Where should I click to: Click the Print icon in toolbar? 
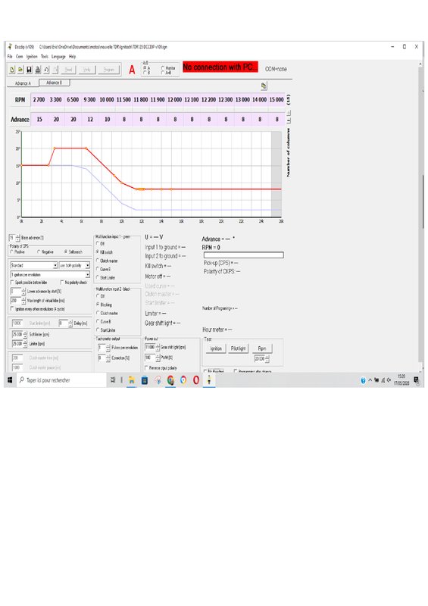38,70
